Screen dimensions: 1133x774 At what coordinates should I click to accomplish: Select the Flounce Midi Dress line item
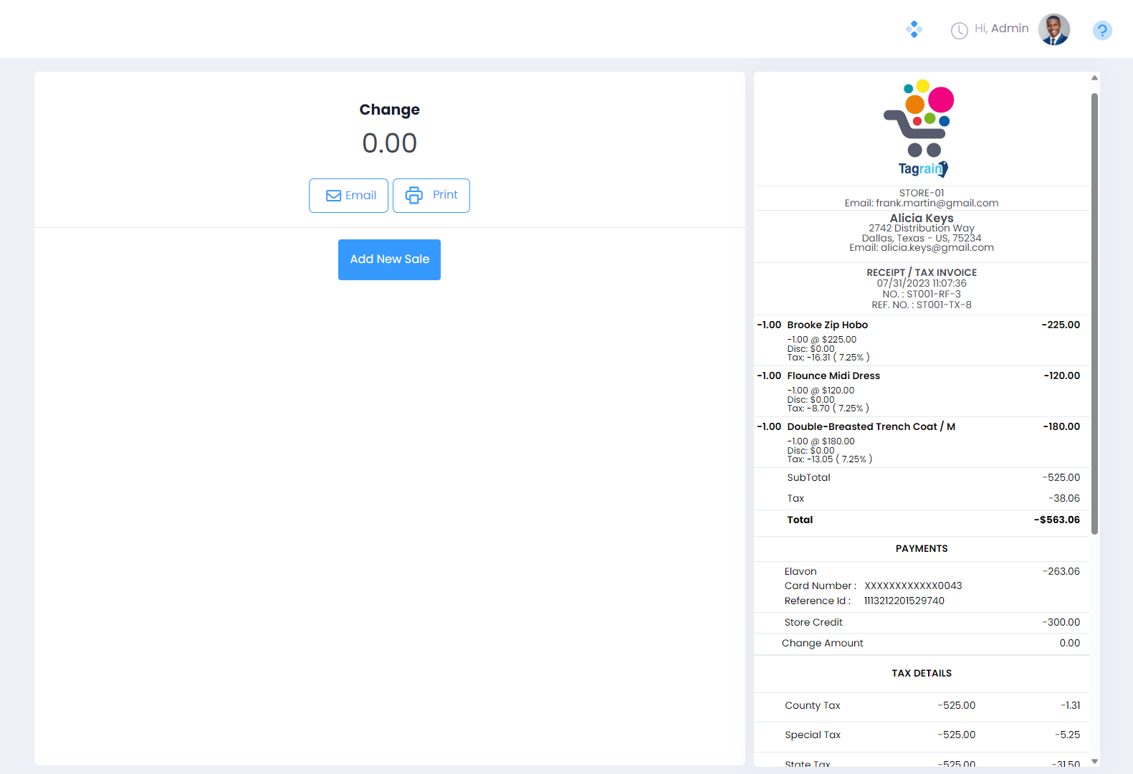(833, 376)
